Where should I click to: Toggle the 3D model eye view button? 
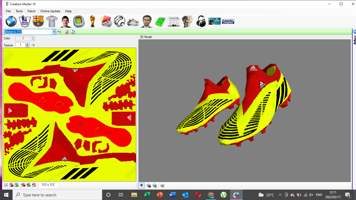pyautogui.click(x=142, y=185)
